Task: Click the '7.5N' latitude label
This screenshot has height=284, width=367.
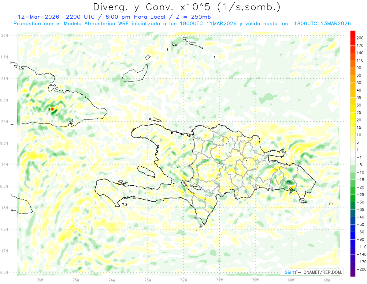Action: (x=5, y=229)
